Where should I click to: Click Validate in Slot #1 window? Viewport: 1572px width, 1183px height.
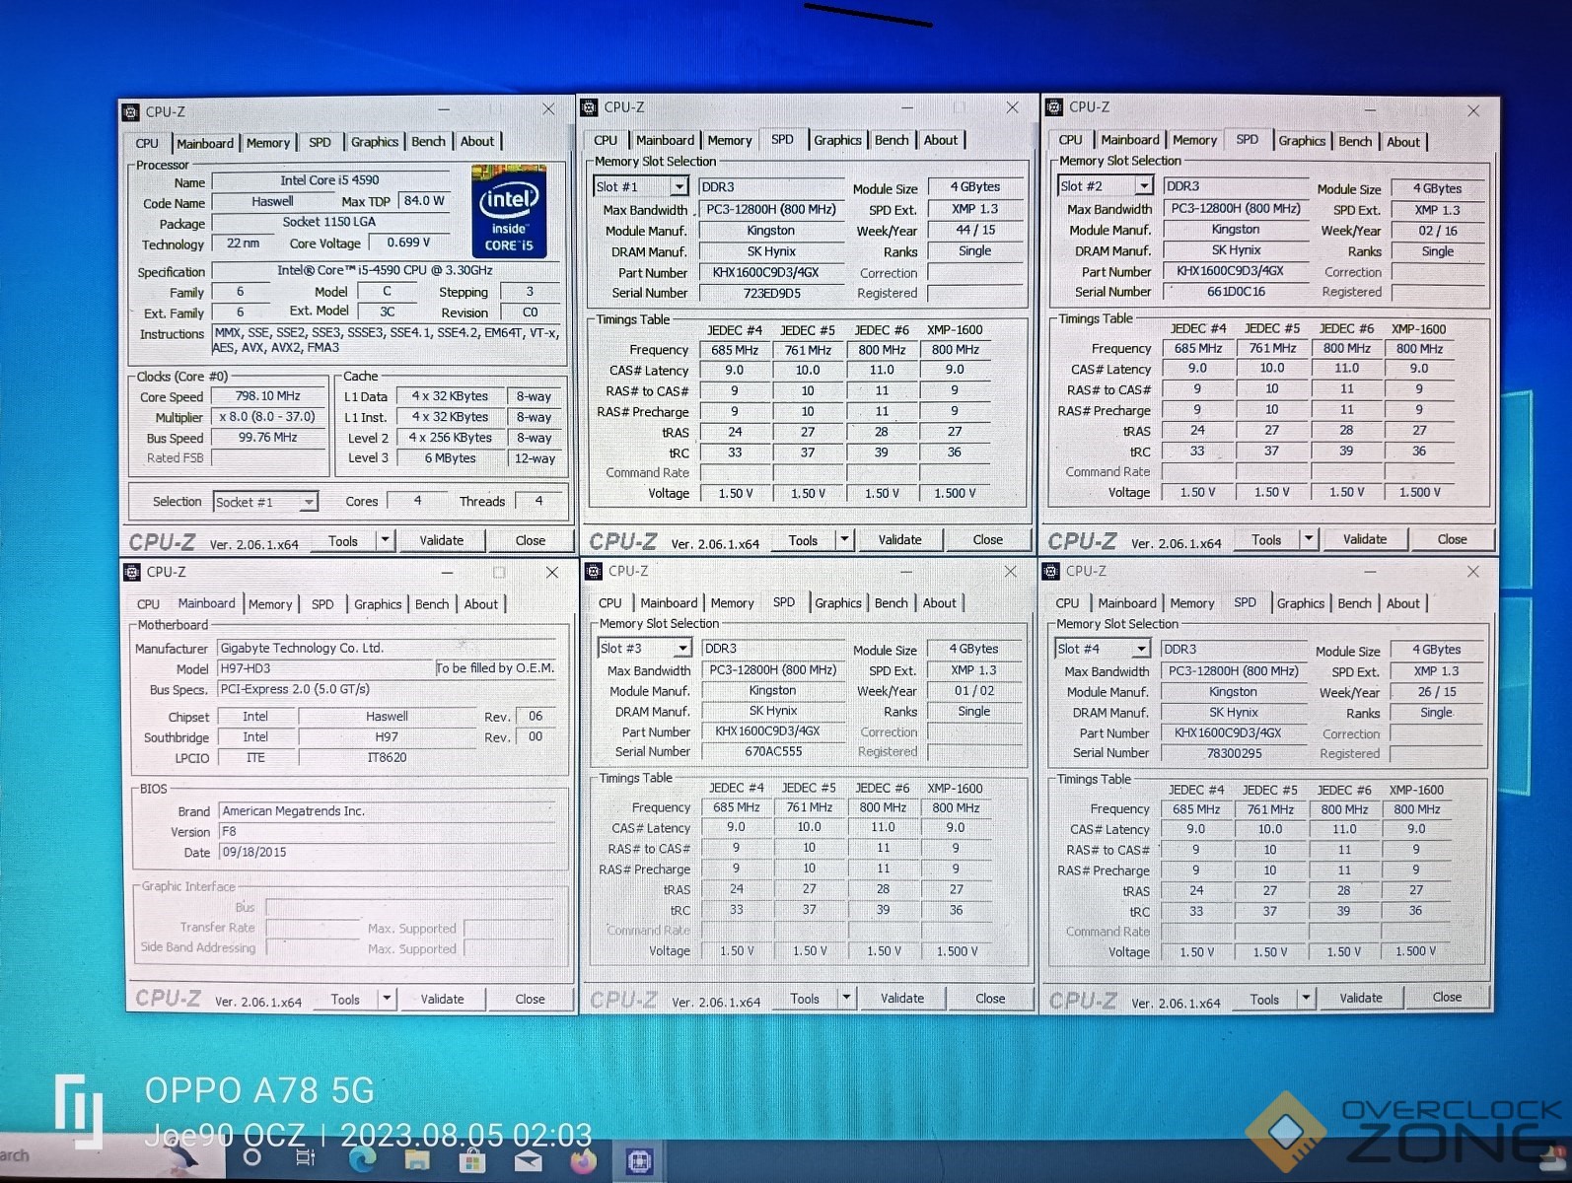[900, 539]
